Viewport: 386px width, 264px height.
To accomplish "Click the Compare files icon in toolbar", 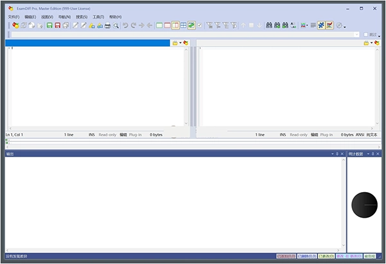I will (x=14, y=25).
